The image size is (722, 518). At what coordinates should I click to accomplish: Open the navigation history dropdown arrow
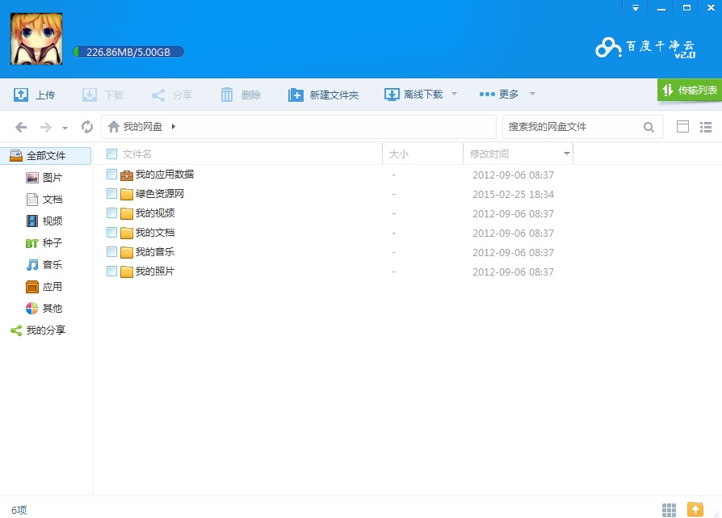pos(65,128)
